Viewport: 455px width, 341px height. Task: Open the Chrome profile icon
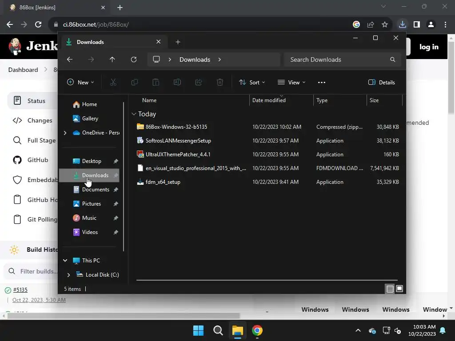(431, 24)
